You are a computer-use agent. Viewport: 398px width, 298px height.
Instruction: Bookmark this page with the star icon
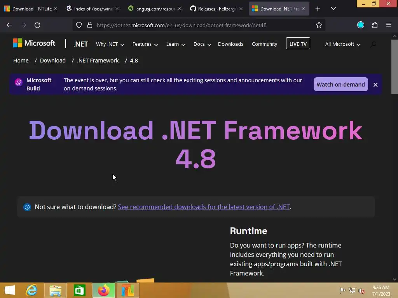click(x=319, y=25)
